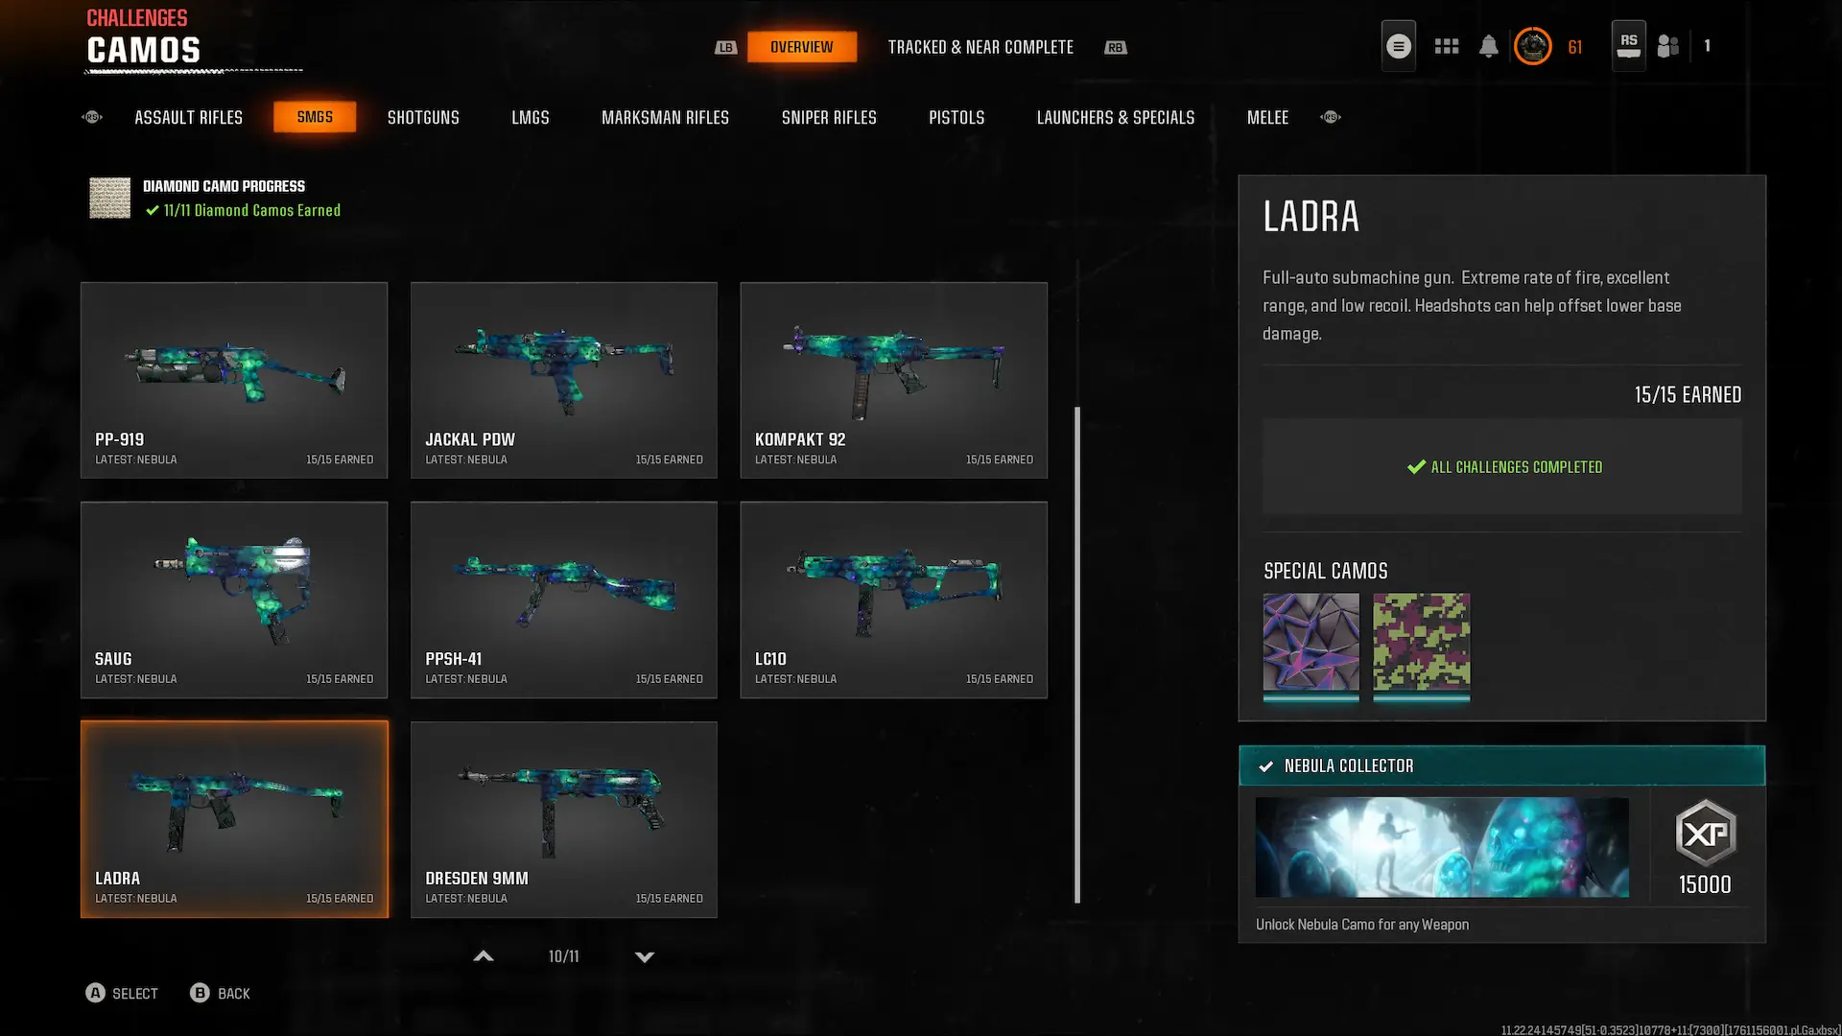Select the Shotguns category tab
This screenshot has width=1842, height=1036.
(423, 117)
